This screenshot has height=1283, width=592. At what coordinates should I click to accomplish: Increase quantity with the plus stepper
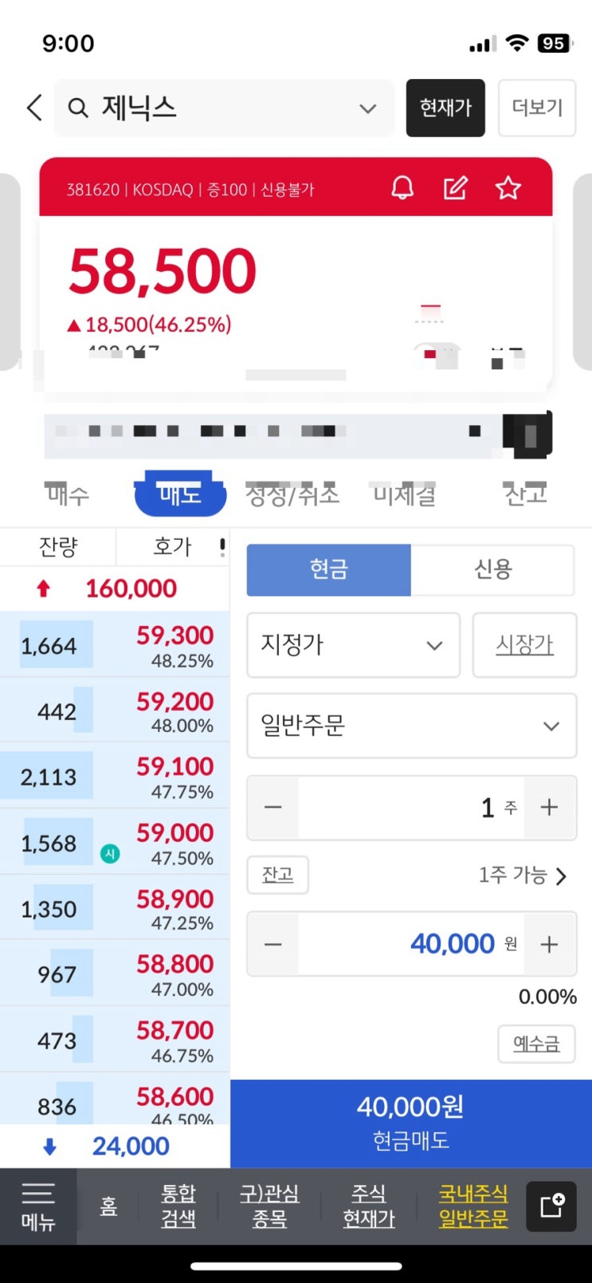point(549,807)
